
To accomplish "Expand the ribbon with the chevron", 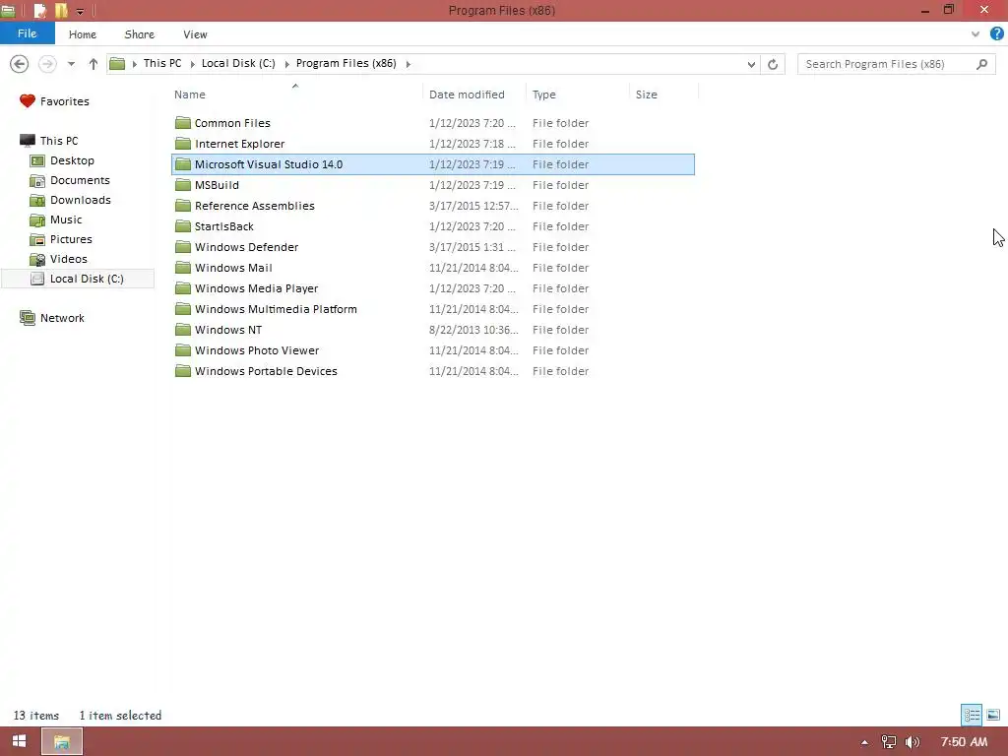I will coord(976,34).
